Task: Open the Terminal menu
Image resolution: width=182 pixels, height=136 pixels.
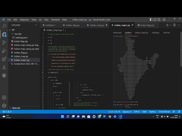Action: 55,20
